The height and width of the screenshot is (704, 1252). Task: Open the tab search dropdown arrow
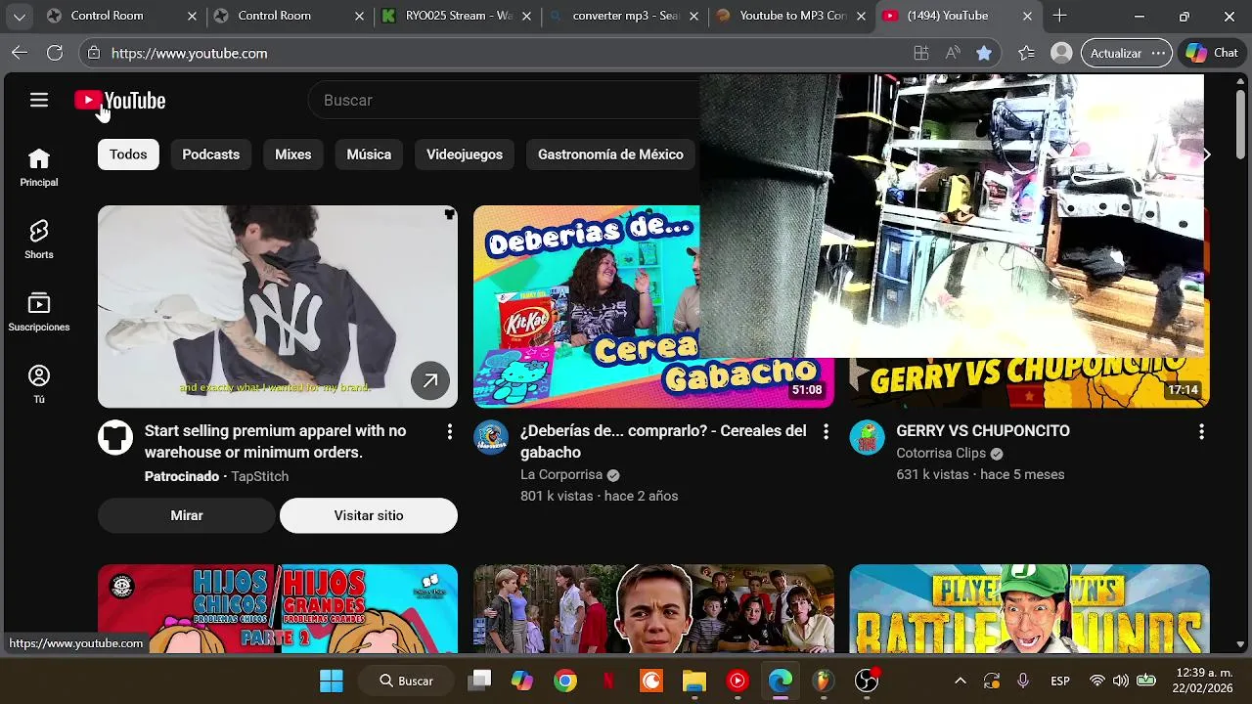coord(20,16)
